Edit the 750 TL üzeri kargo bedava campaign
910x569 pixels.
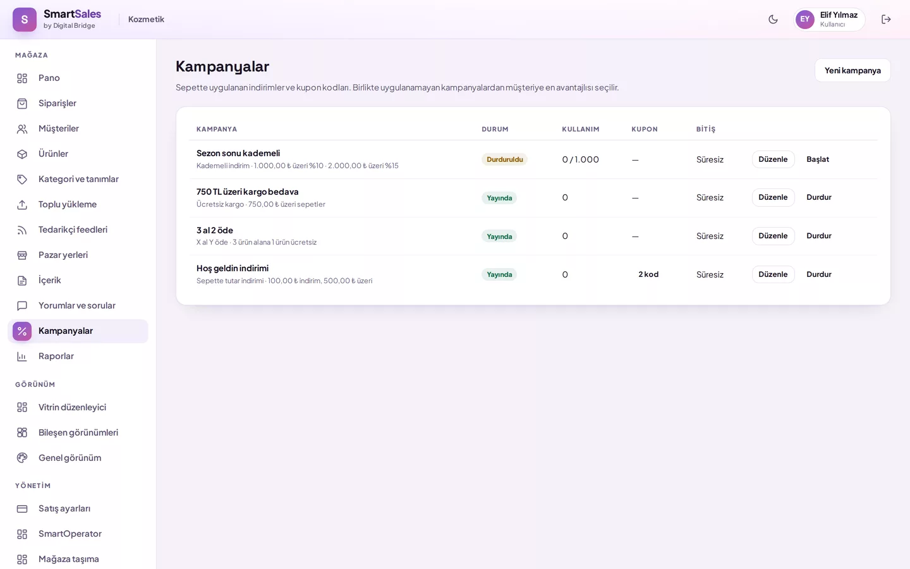point(773,197)
